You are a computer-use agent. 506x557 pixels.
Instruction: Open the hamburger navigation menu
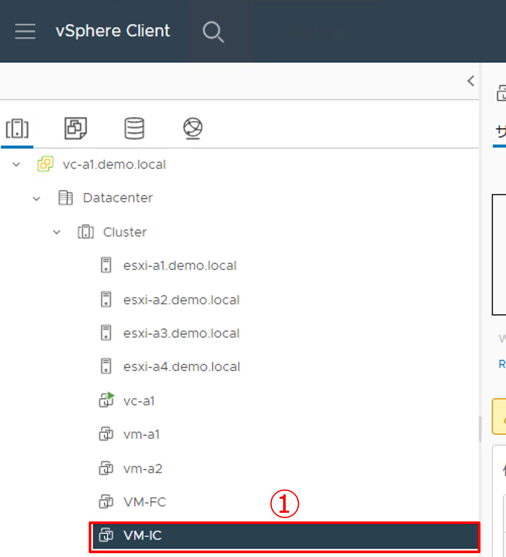(25, 31)
